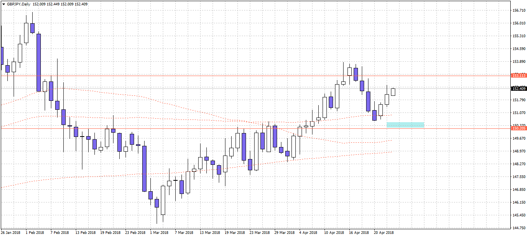This screenshot has height=237, width=527.
Task: Click the 1 Mar 2018 date label
Action: tap(159, 233)
